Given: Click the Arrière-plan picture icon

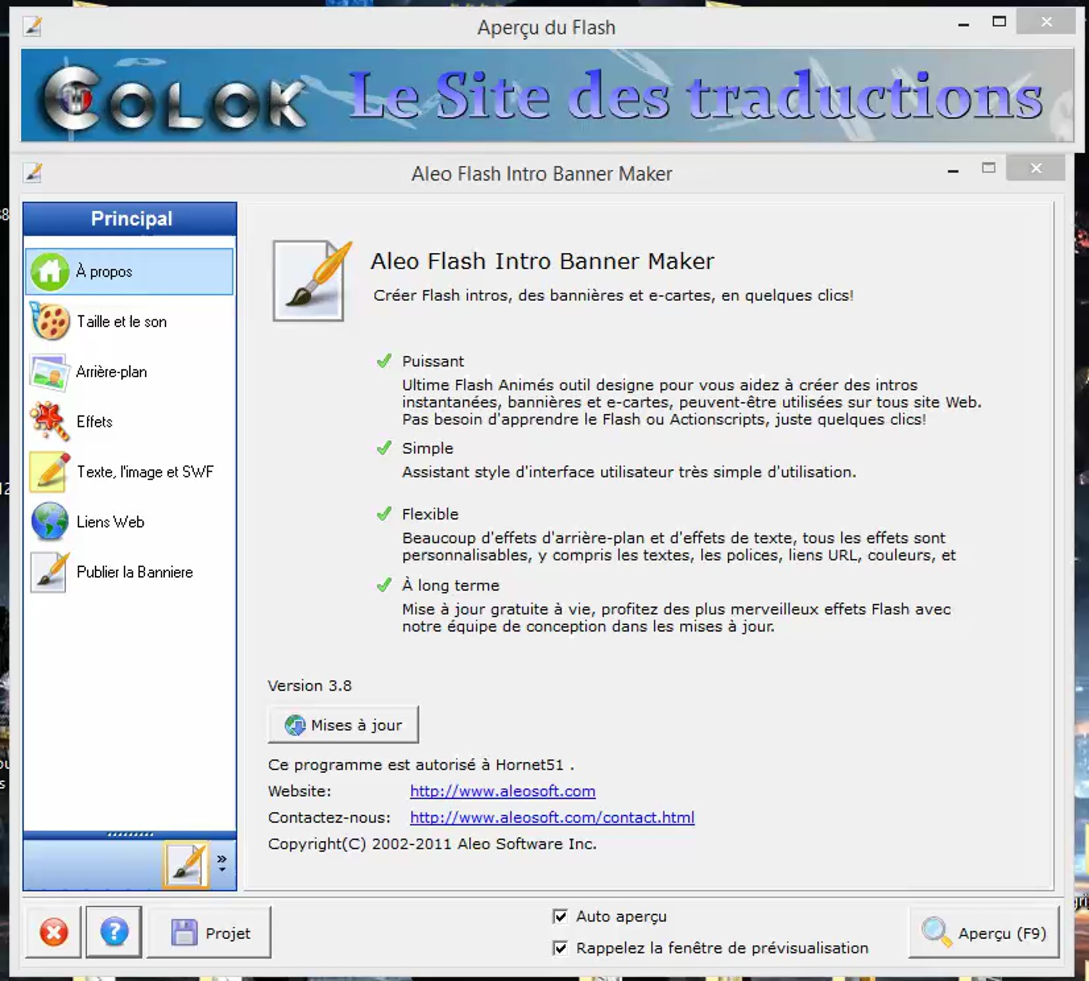Looking at the screenshot, I should point(49,372).
